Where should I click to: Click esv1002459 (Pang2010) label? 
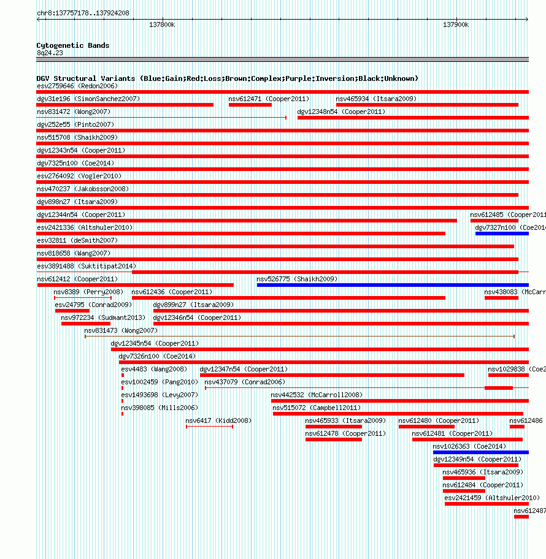(160, 381)
